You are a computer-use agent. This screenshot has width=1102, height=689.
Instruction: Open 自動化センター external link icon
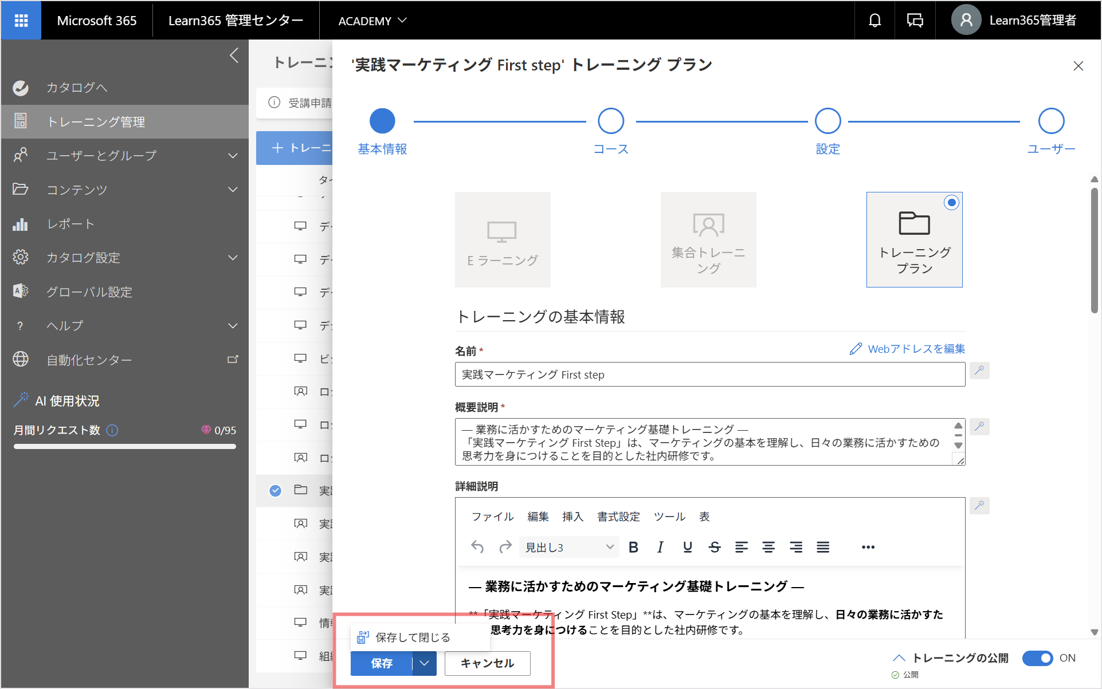click(x=233, y=360)
